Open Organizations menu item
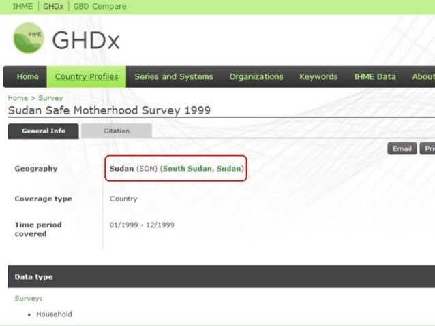 [x=256, y=76]
